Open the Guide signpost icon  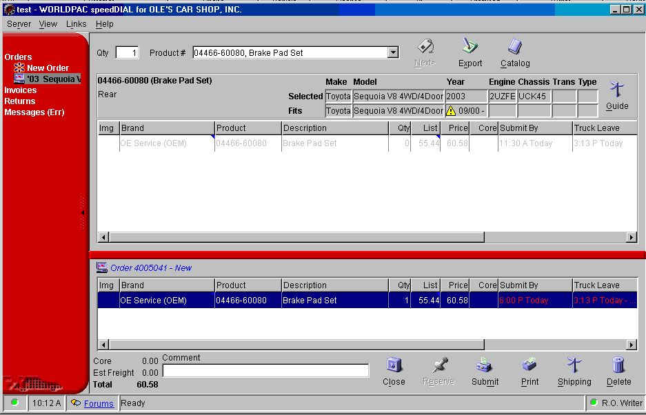617,90
